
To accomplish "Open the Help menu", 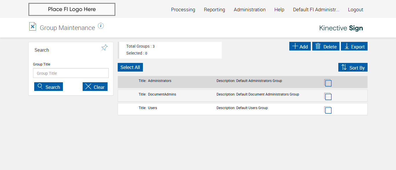I will coord(279,10).
